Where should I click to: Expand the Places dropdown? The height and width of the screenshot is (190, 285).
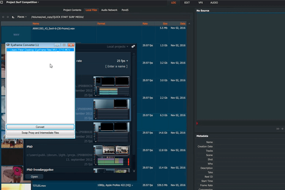[22, 17]
